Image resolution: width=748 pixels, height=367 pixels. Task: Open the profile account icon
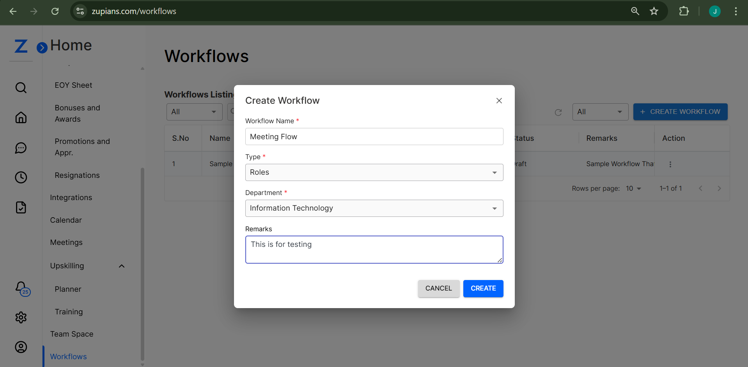[x=20, y=347]
